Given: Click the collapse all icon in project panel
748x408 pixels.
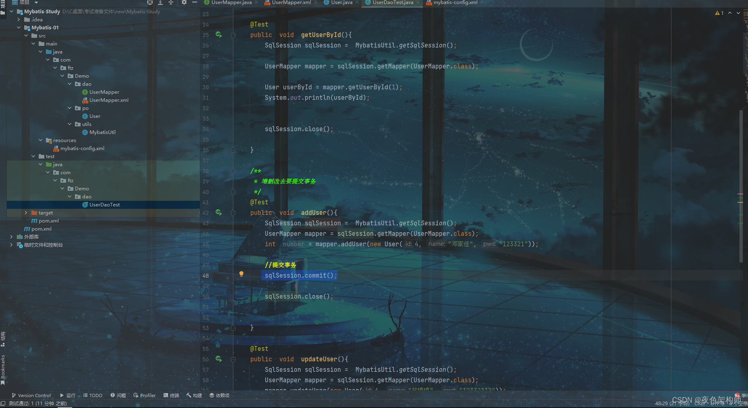Looking at the screenshot, I should [171, 2].
